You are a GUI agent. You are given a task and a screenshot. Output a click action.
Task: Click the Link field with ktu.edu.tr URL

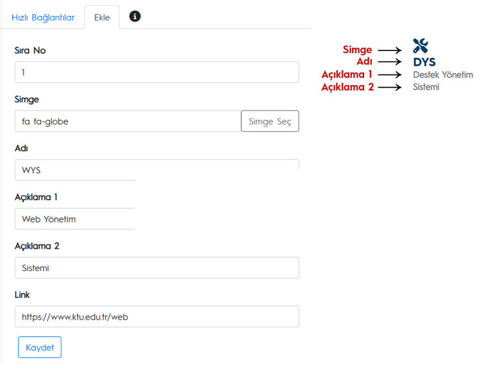(157, 316)
